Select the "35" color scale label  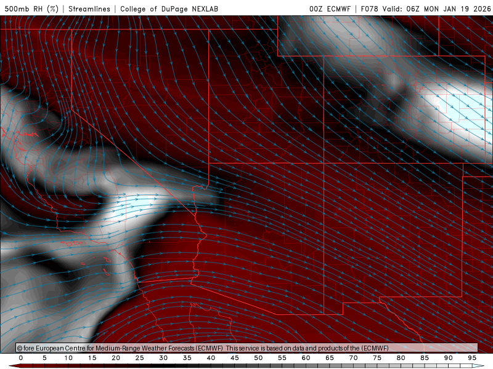point(187,358)
